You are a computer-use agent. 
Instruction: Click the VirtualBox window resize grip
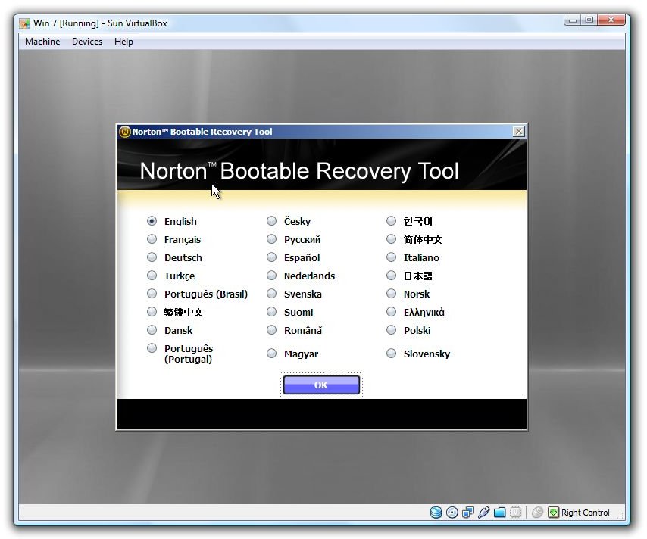pyautogui.click(x=620, y=515)
